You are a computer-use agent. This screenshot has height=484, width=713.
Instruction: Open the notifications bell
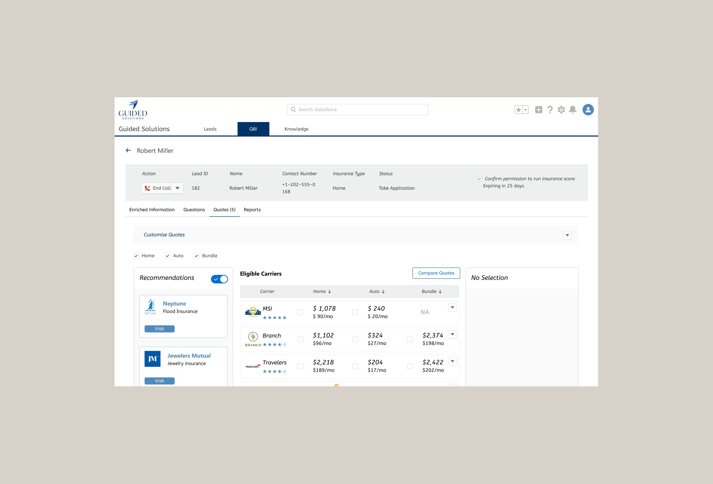click(x=573, y=110)
